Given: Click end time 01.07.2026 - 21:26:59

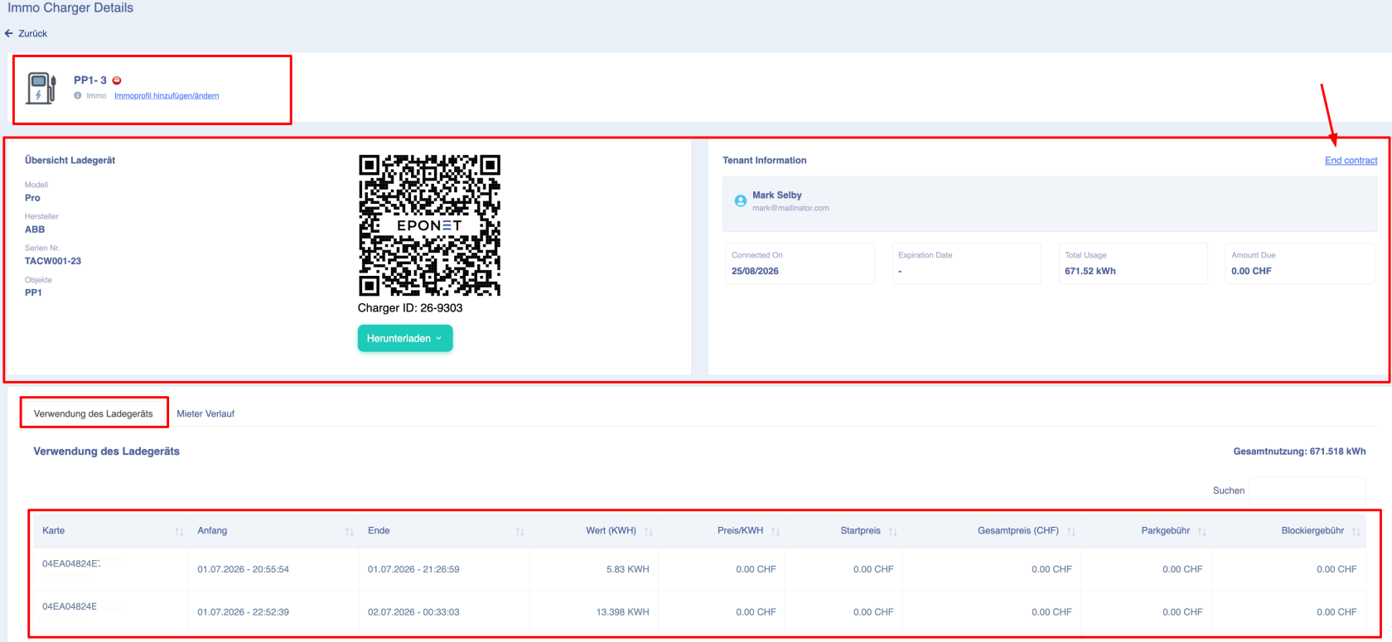Looking at the screenshot, I should [x=413, y=569].
